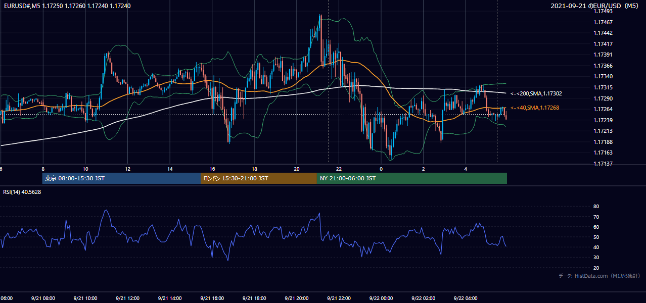Click the 200 SMA 1.17302 label
The height and width of the screenshot is (303, 646).
pos(536,93)
